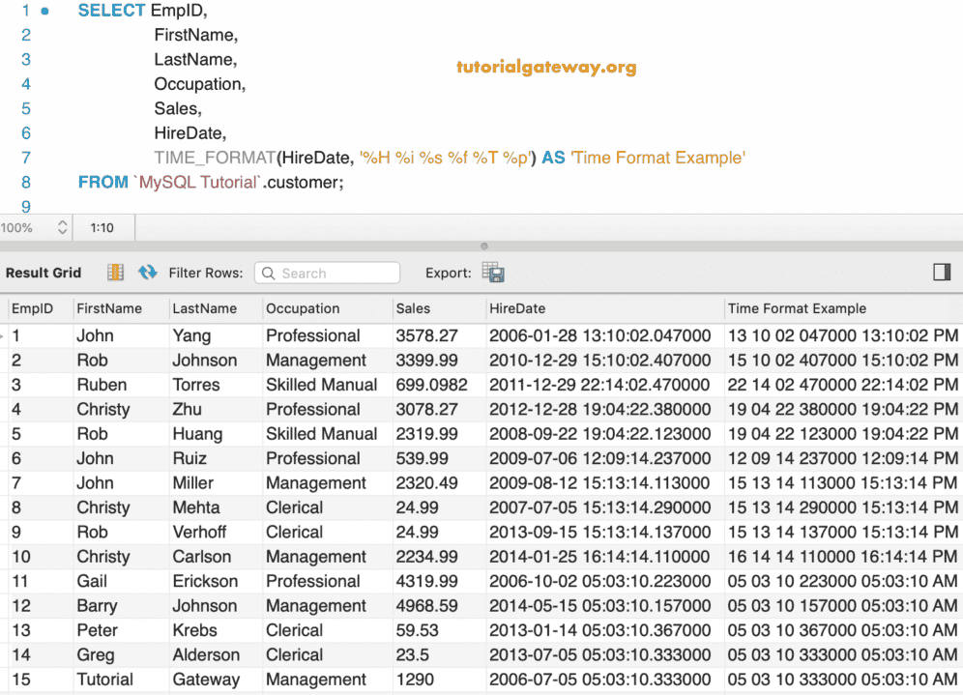Select Sales cell 4968.59
This screenshot has height=695, width=963.
click(x=426, y=606)
